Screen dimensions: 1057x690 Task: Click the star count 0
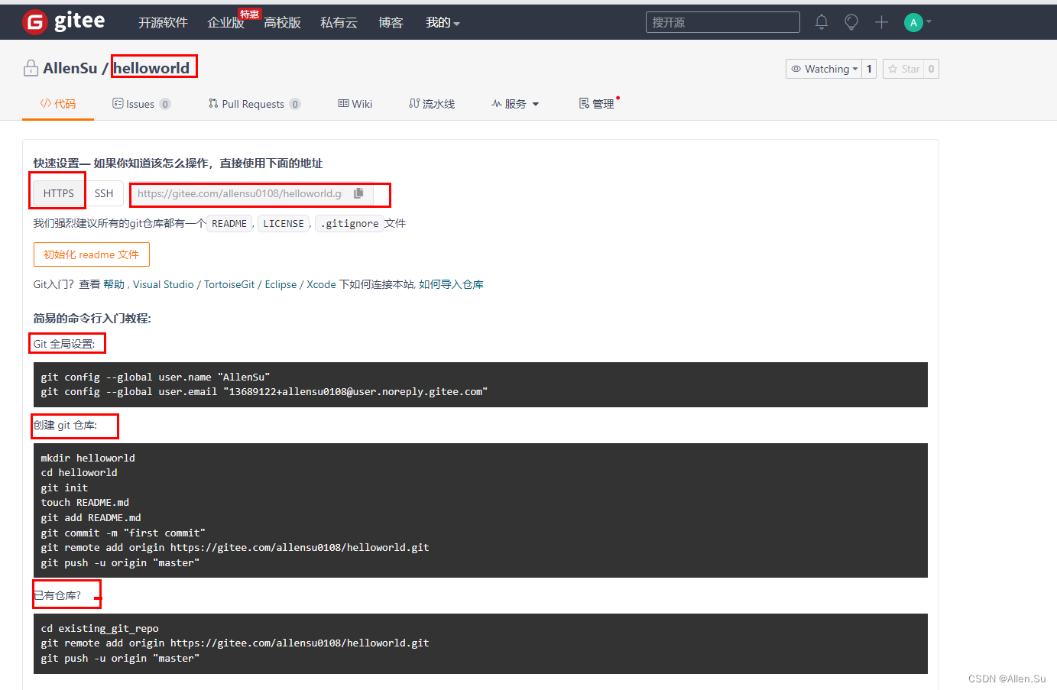(931, 69)
